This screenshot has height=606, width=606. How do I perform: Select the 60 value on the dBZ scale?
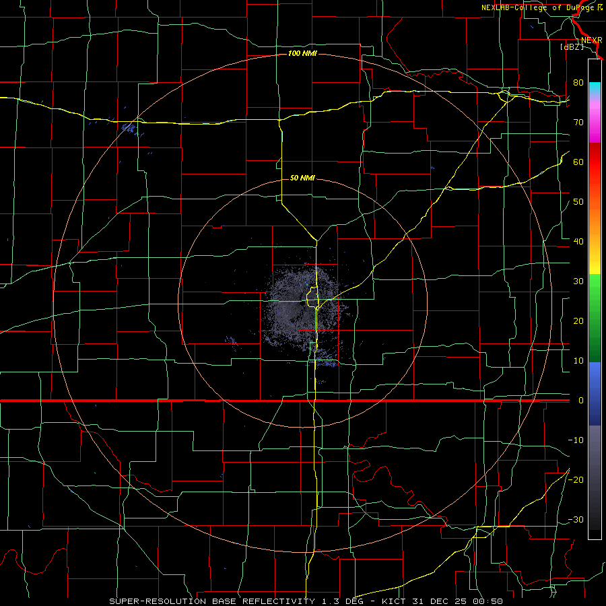(x=578, y=162)
